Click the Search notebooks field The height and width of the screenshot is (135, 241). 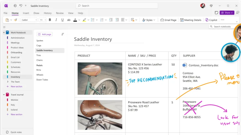tap(222, 27)
